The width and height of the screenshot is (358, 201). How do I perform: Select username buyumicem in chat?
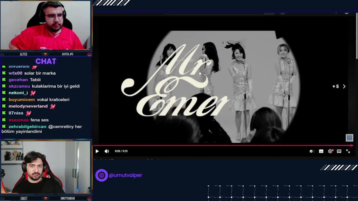point(22,100)
